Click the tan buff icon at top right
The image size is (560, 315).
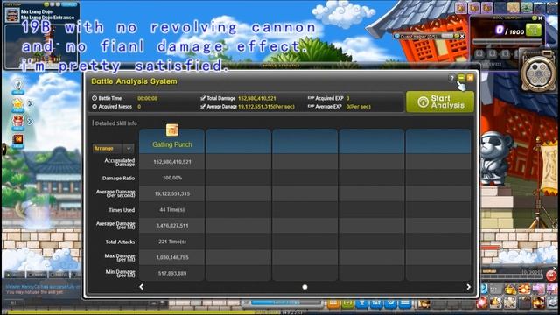[514, 8]
